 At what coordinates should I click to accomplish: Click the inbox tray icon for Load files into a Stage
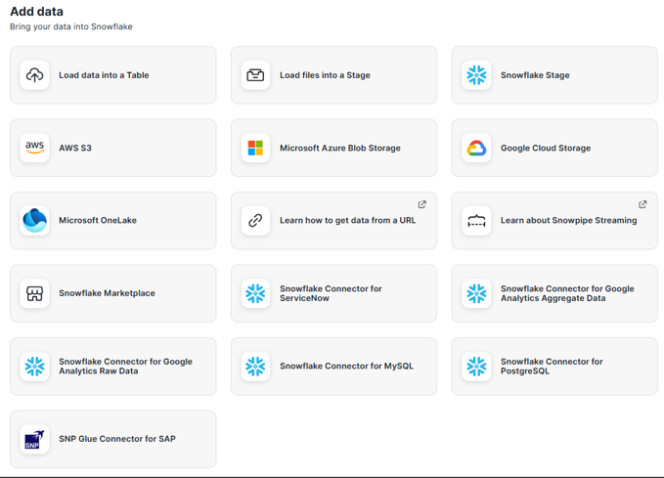tap(255, 75)
